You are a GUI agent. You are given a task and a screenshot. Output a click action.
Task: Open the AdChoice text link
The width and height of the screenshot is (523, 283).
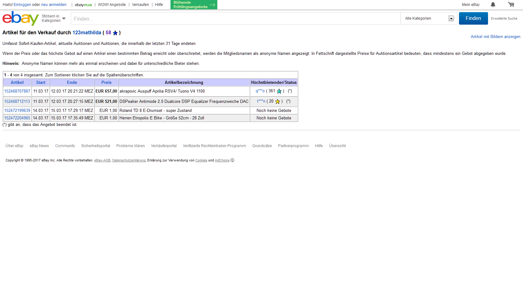point(222,161)
